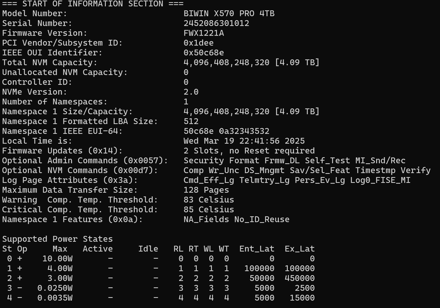Click the NVMe Version value 2.0
This screenshot has height=308, width=440.
point(191,92)
